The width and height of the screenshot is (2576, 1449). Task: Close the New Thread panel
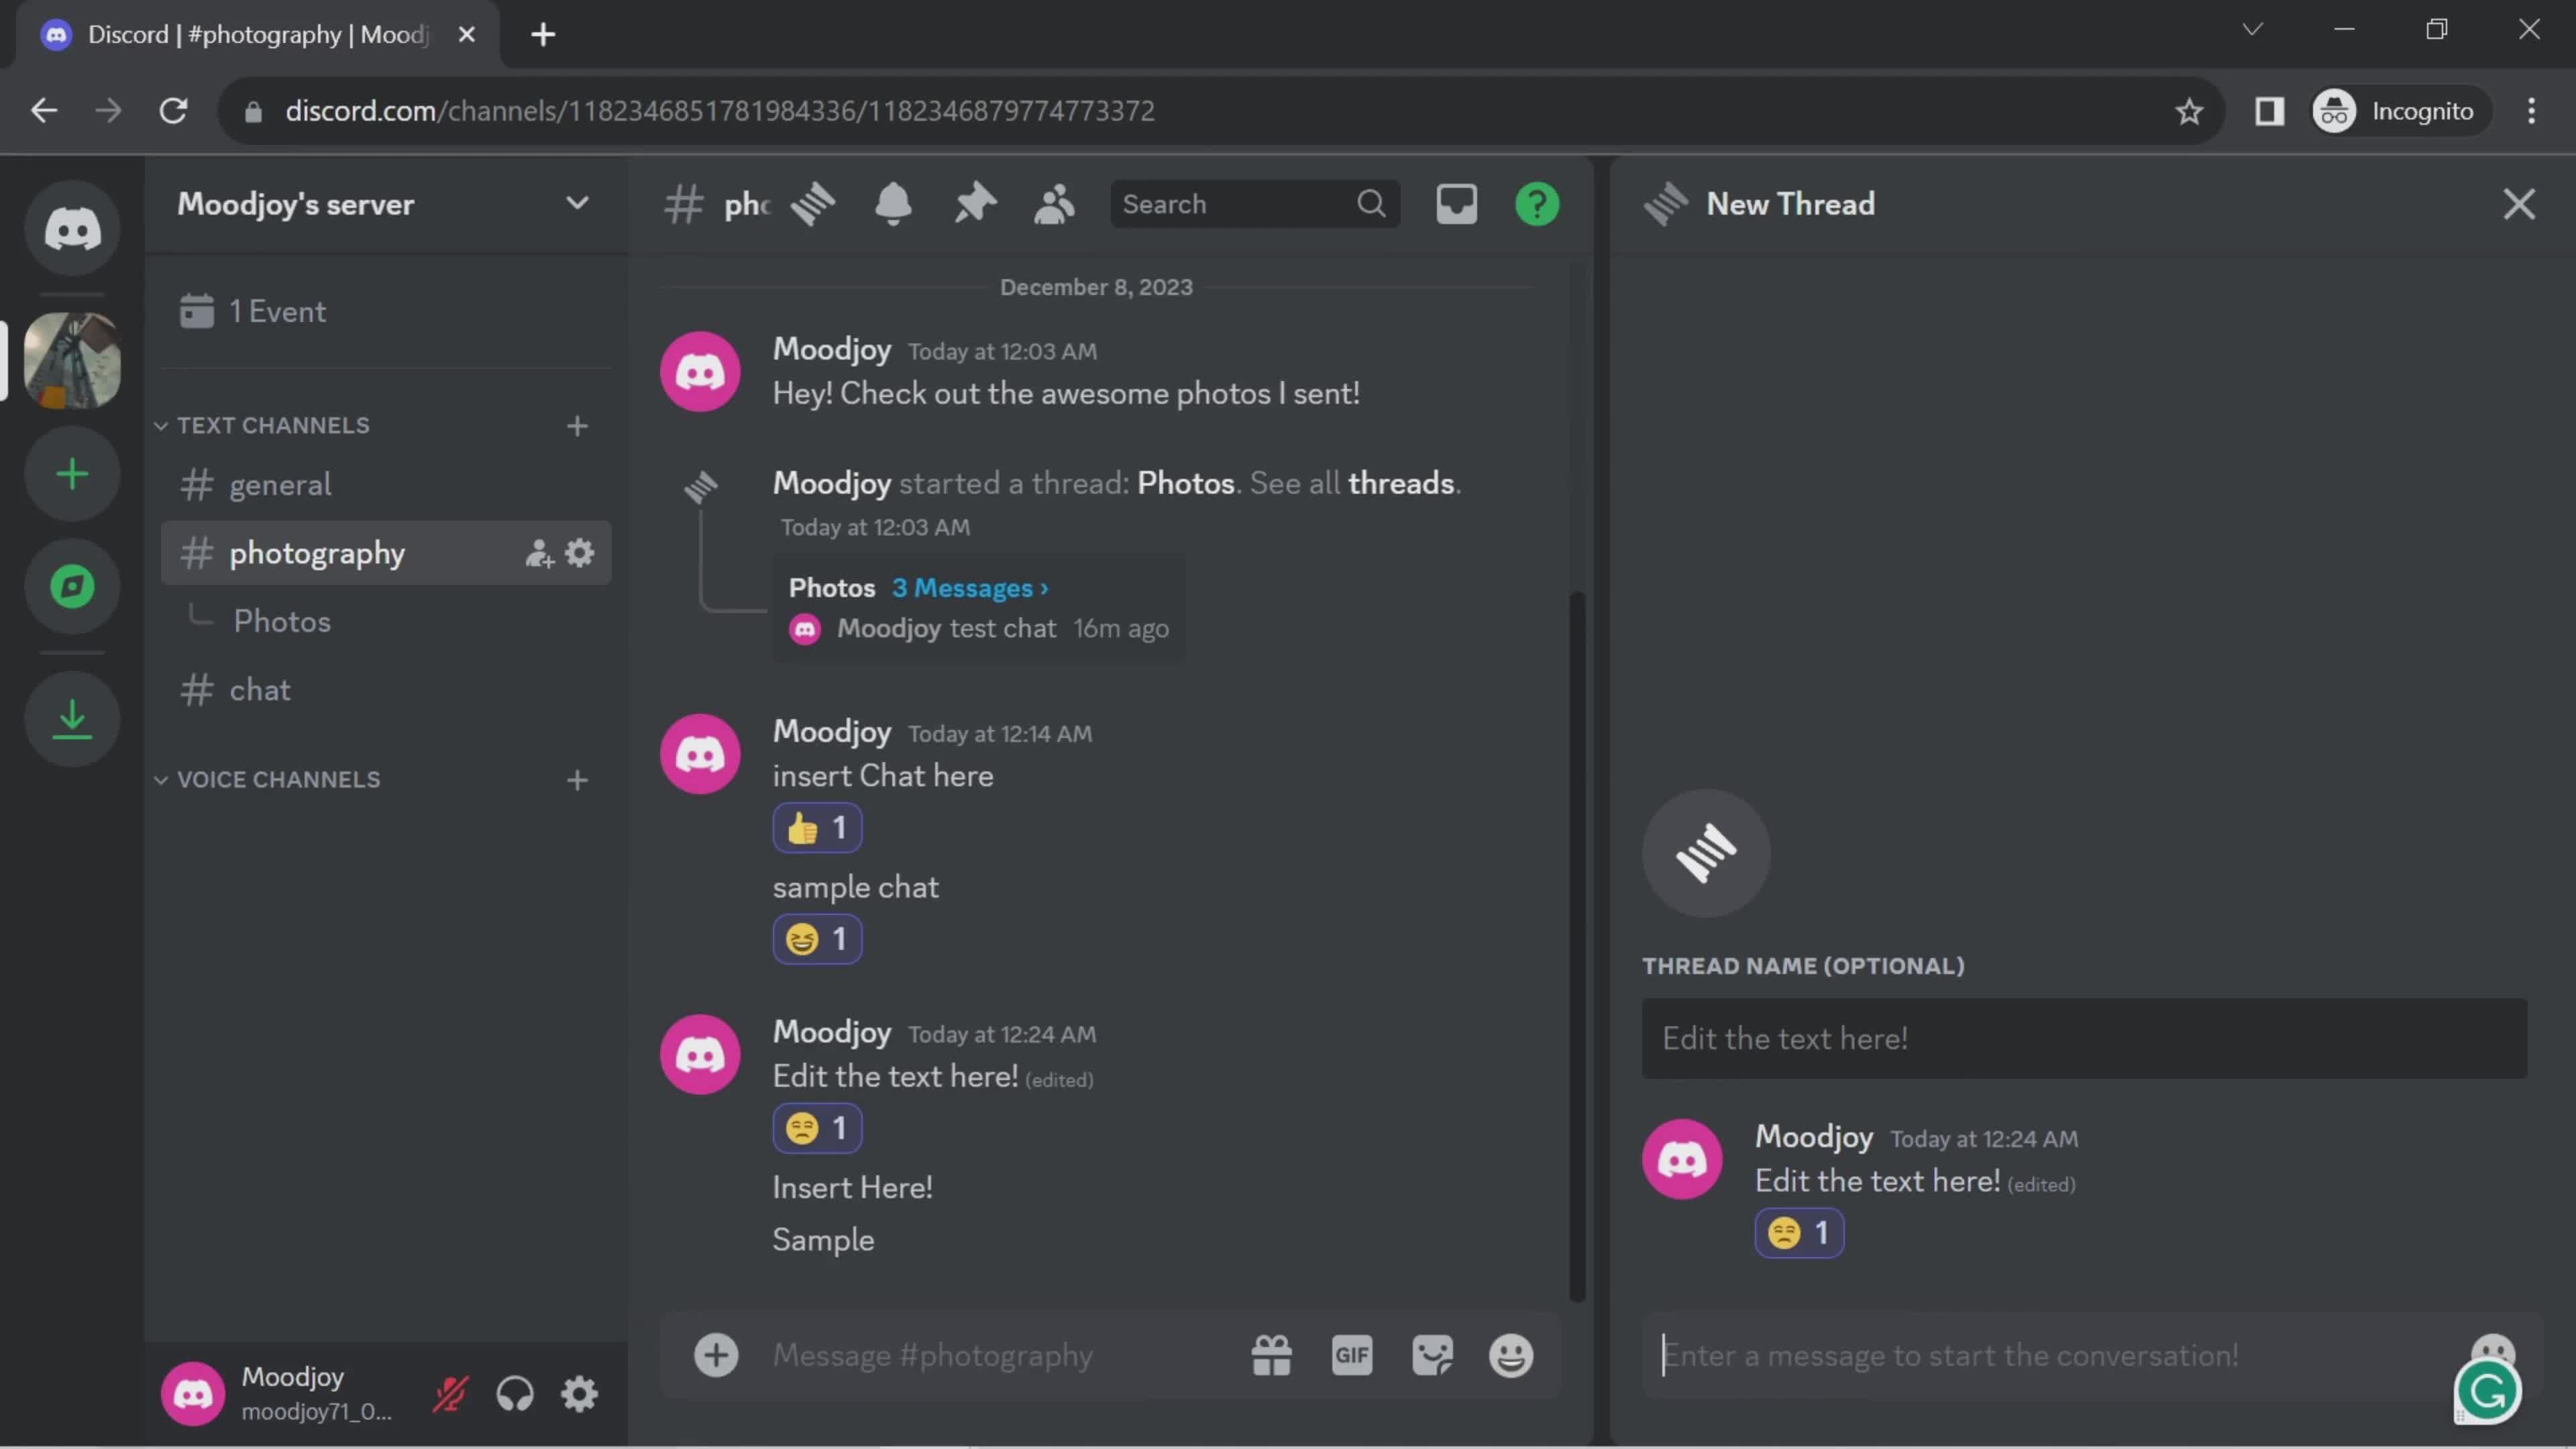(x=2519, y=203)
